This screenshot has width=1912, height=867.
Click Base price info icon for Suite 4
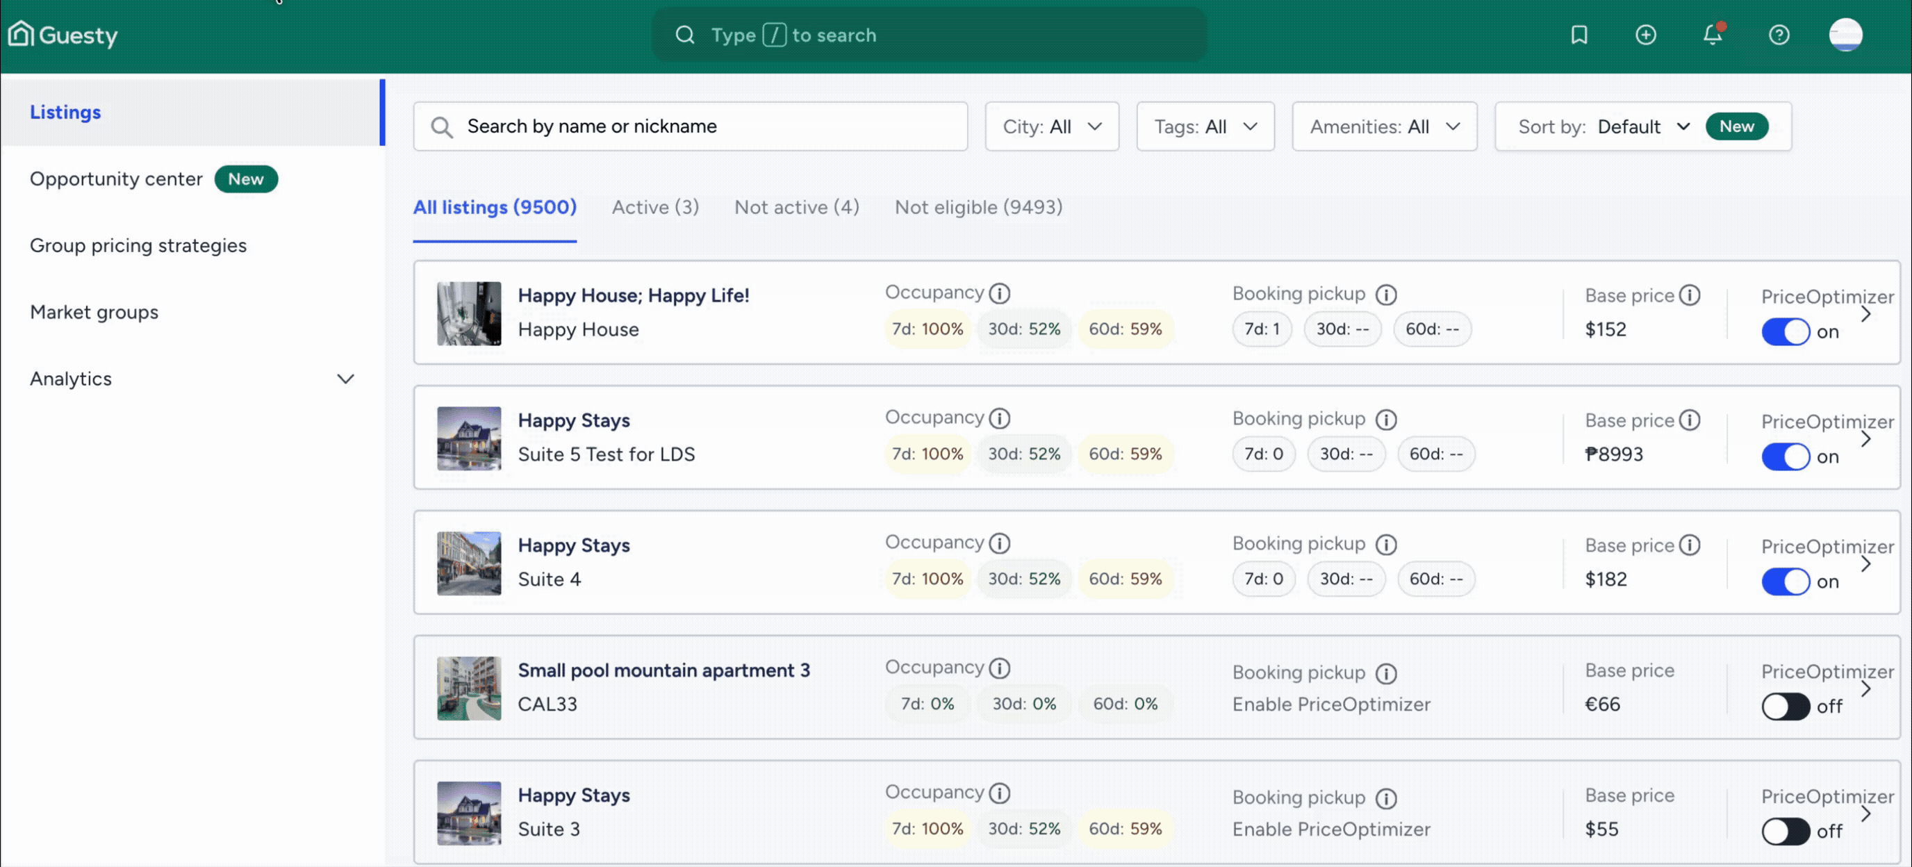[1690, 545]
